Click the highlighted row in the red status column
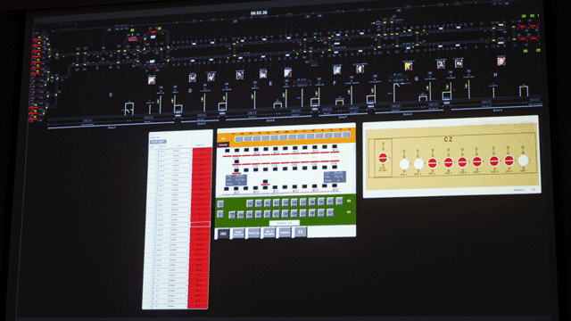This screenshot has height=321, width=571. point(199,225)
